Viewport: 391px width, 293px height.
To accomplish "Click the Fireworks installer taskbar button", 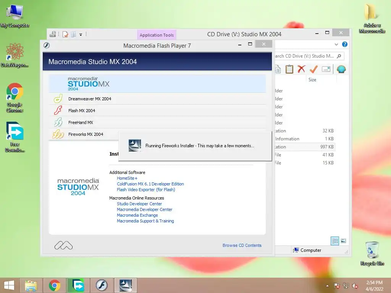I will (x=125, y=285).
